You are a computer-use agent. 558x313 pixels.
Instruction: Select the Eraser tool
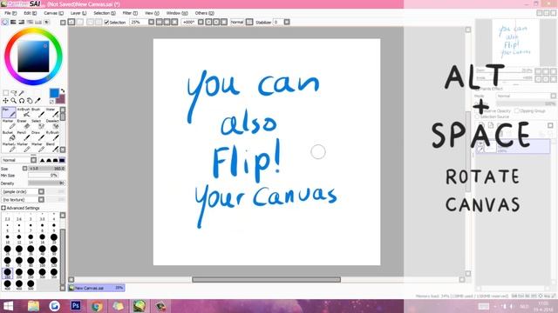24,124
